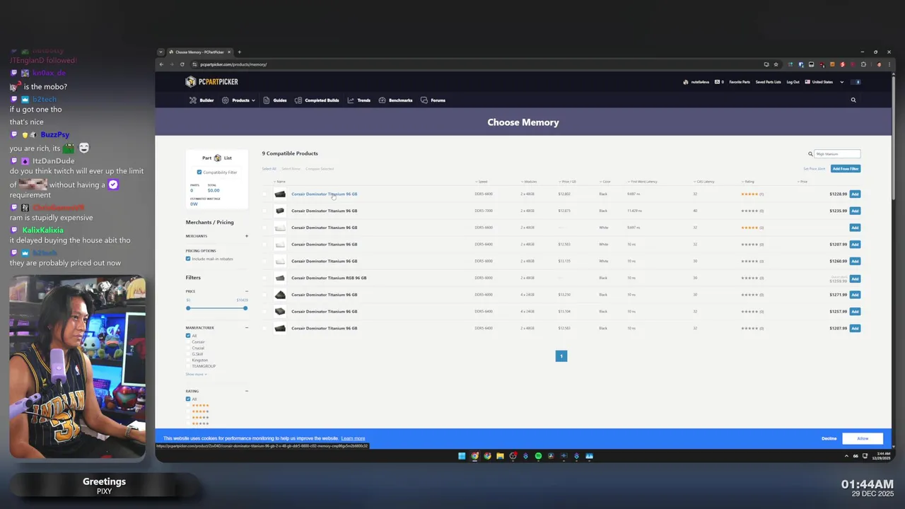Expand the Merchants section plus
The height and width of the screenshot is (509, 905).
[x=247, y=236]
